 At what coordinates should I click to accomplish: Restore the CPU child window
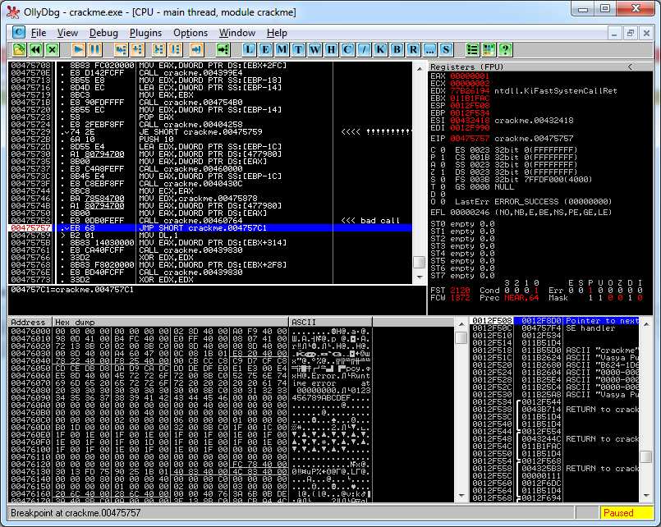[x=631, y=33]
